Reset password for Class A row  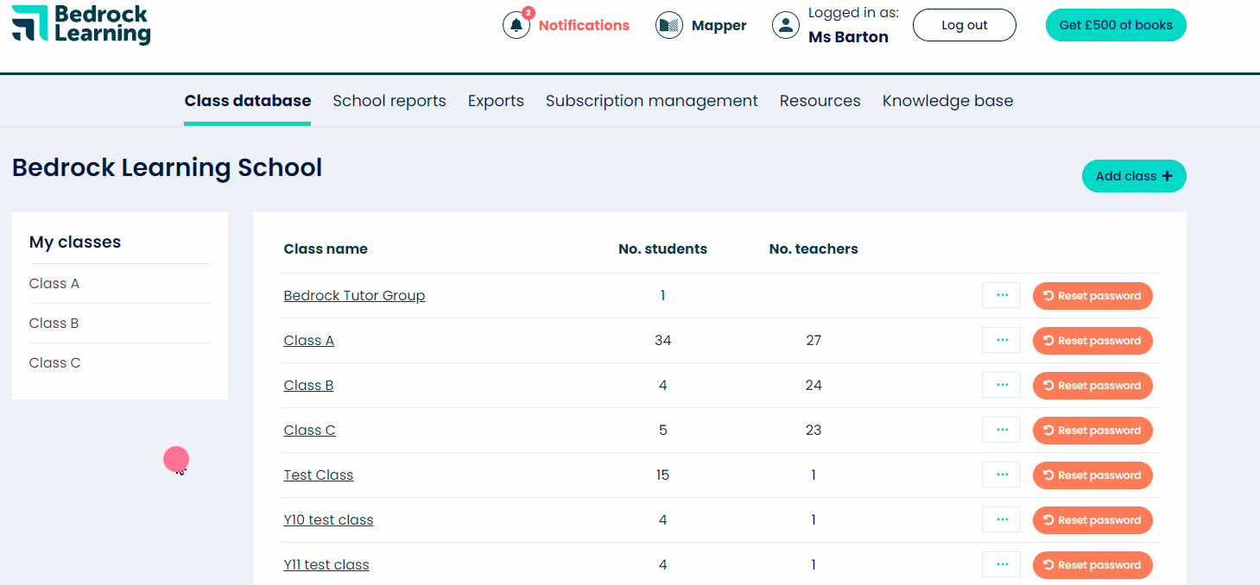[x=1092, y=341]
